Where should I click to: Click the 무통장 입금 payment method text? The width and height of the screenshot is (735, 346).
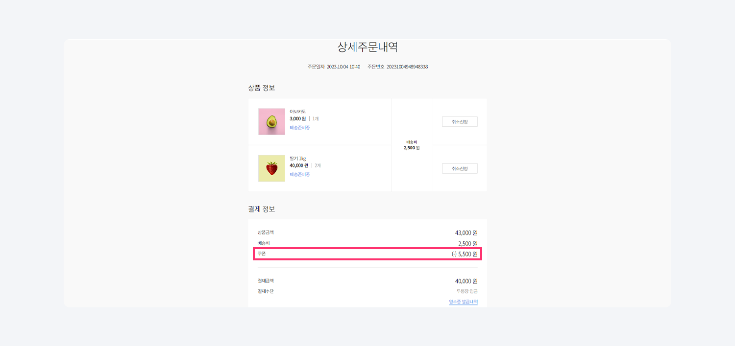point(467,292)
